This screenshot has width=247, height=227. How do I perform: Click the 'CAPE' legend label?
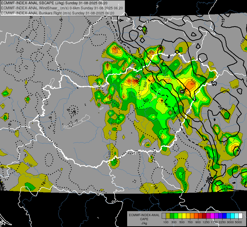click(x=144, y=219)
